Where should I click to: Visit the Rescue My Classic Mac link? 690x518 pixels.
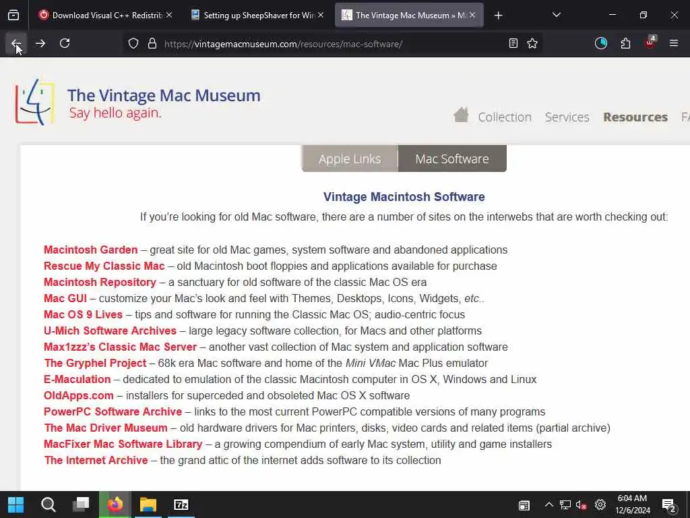pyautogui.click(x=104, y=266)
